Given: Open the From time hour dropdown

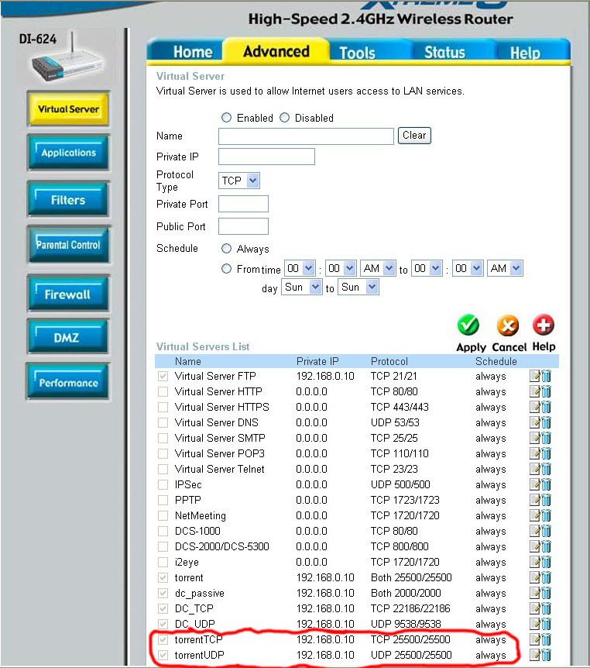Looking at the screenshot, I should tap(300, 268).
